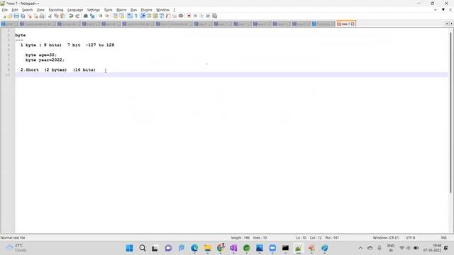Open Folder as Workspace icon

point(175,16)
